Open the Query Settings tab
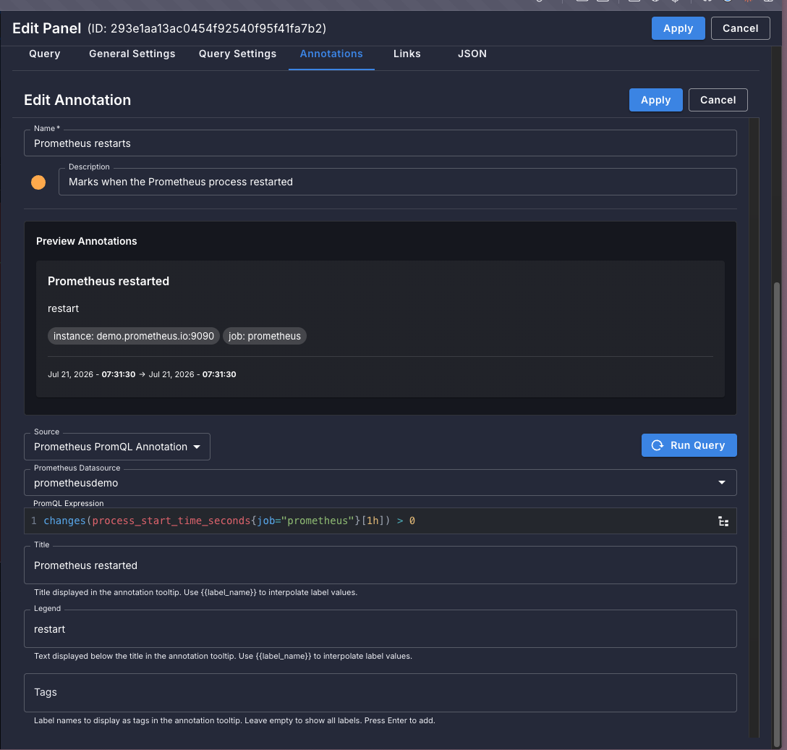The height and width of the screenshot is (750, 787). [x=237, y=54]
